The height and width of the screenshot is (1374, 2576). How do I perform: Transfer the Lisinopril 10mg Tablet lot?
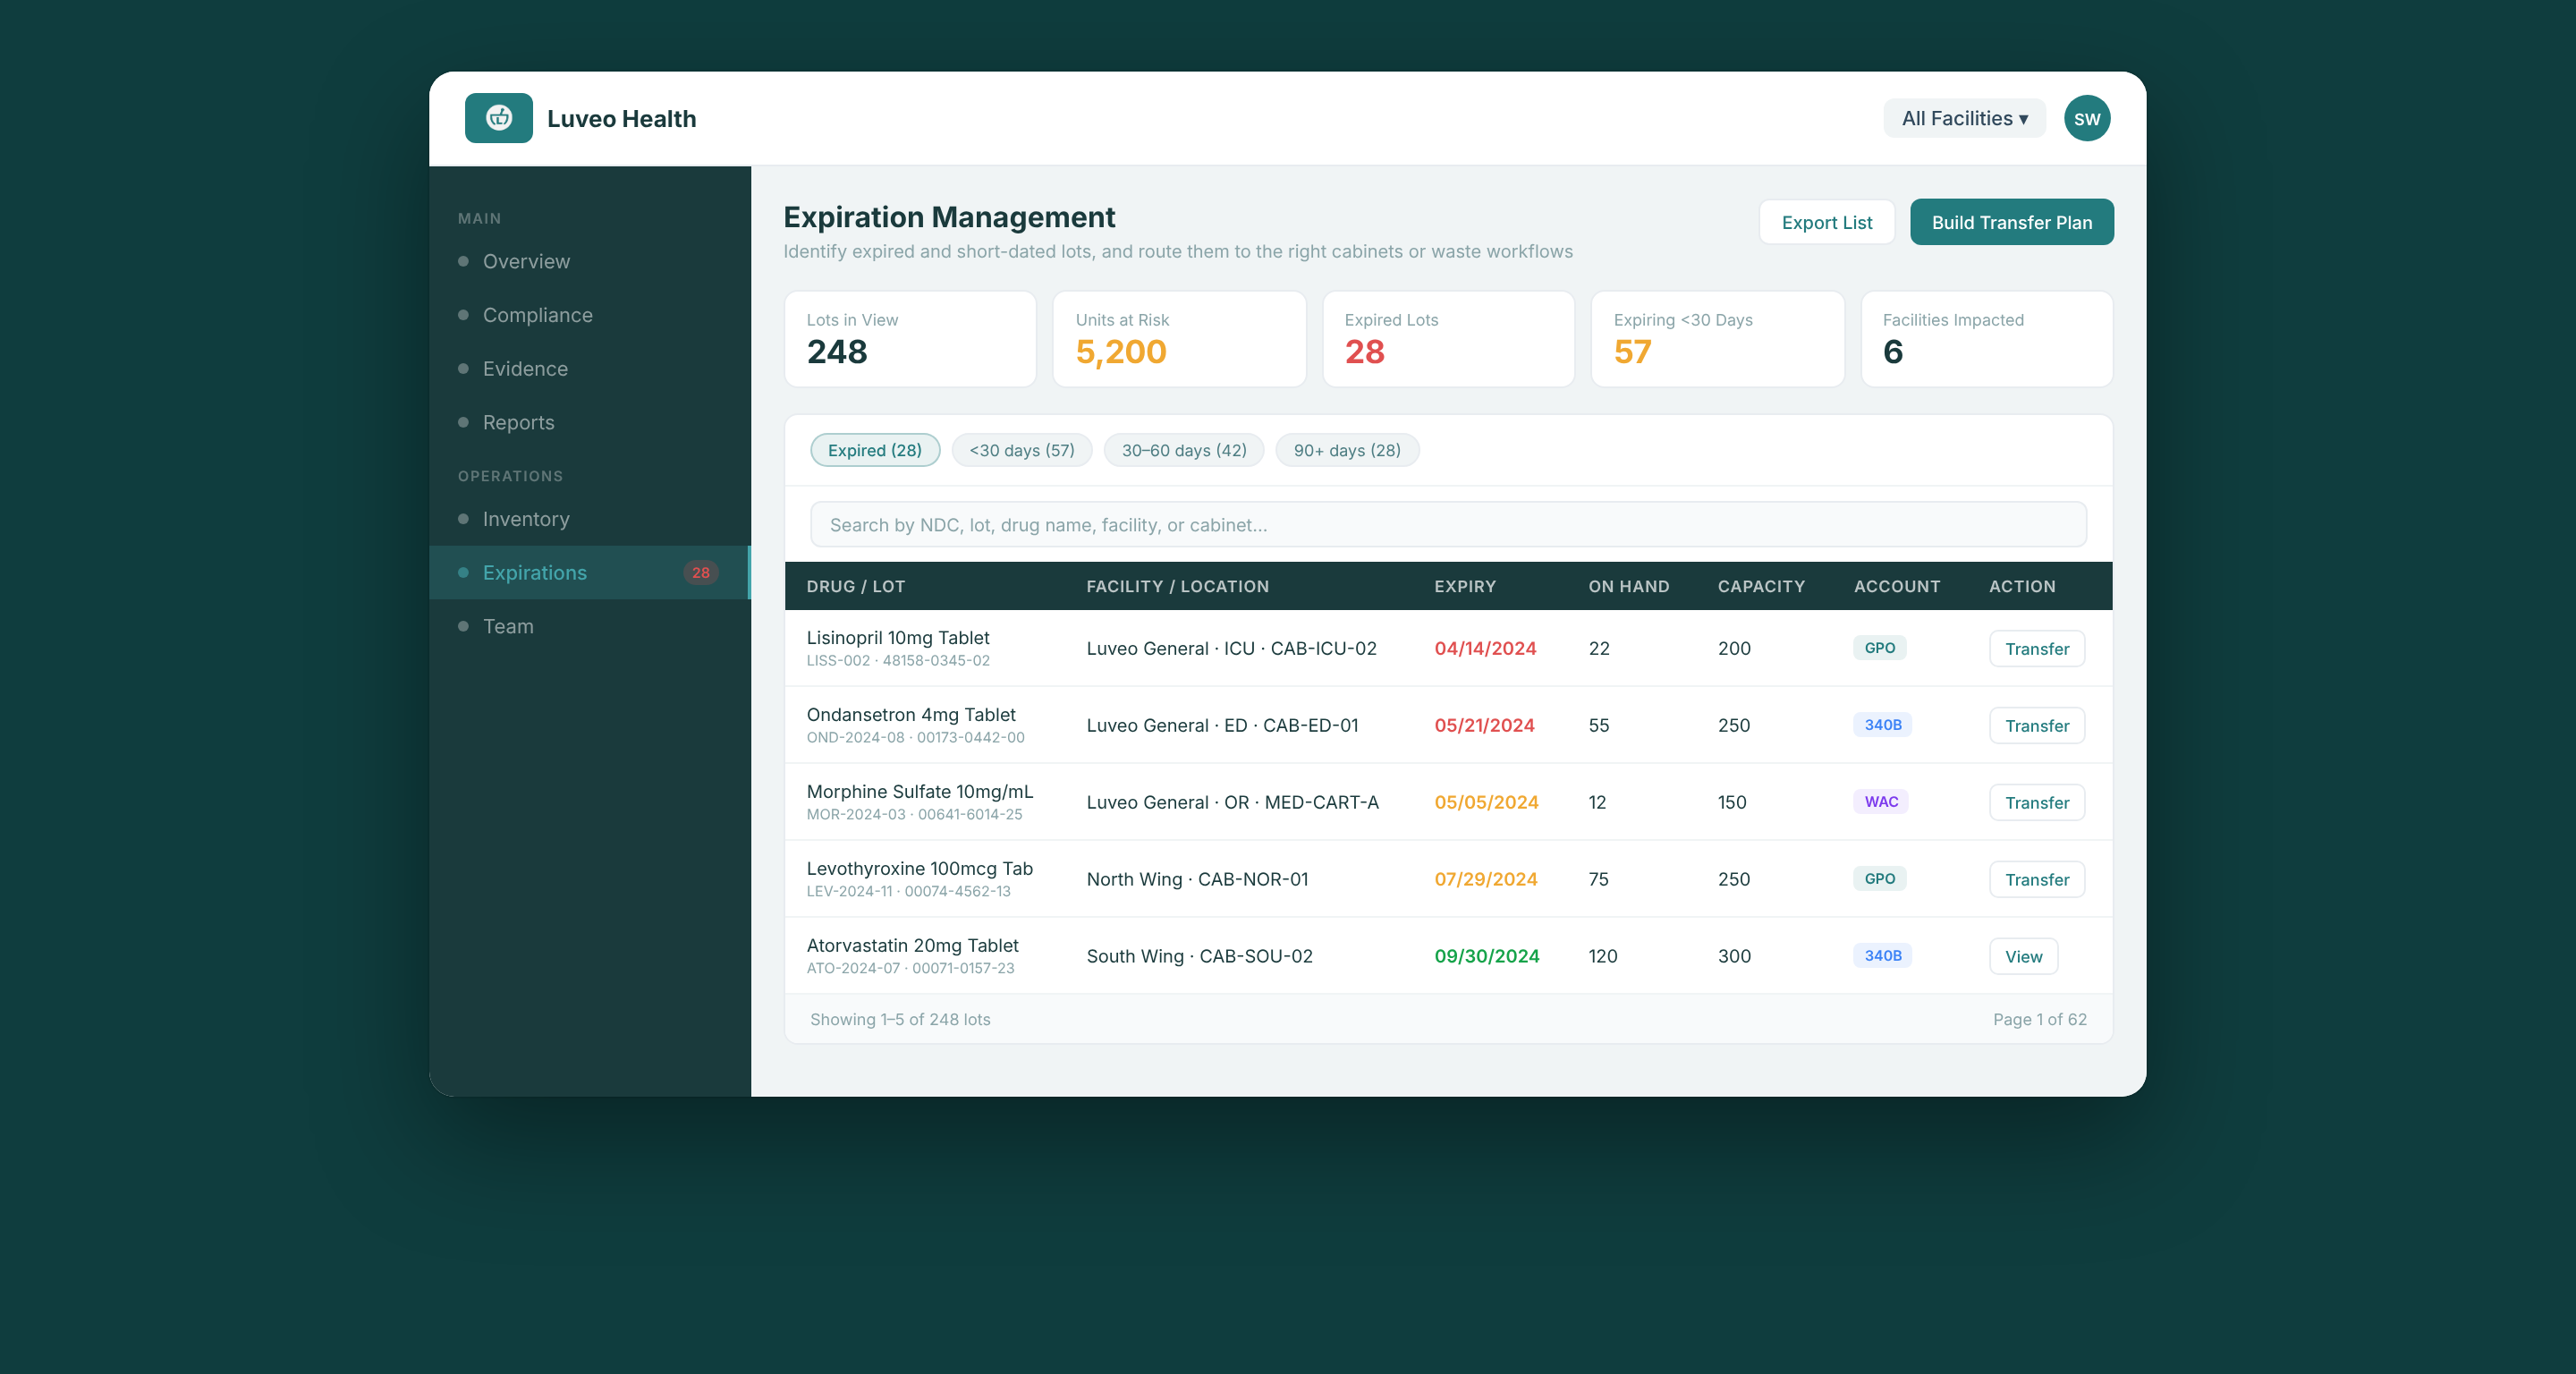coord(2036,649)
